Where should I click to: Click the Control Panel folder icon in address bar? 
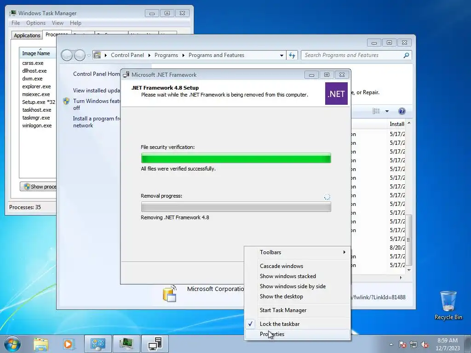click(98, 55)
